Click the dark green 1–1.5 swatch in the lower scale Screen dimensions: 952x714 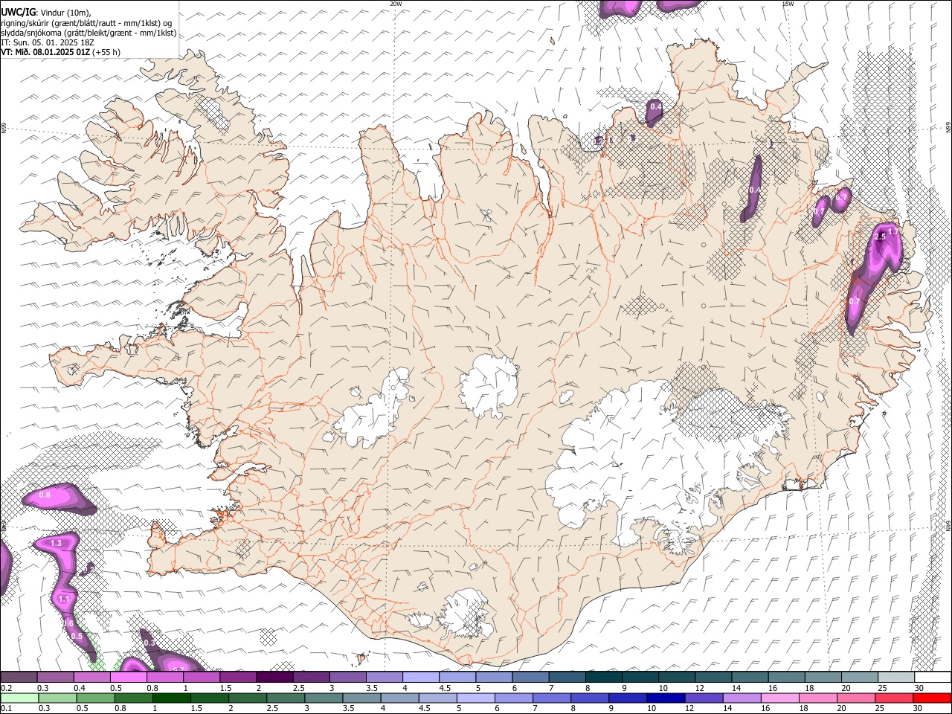coord(172,698)
